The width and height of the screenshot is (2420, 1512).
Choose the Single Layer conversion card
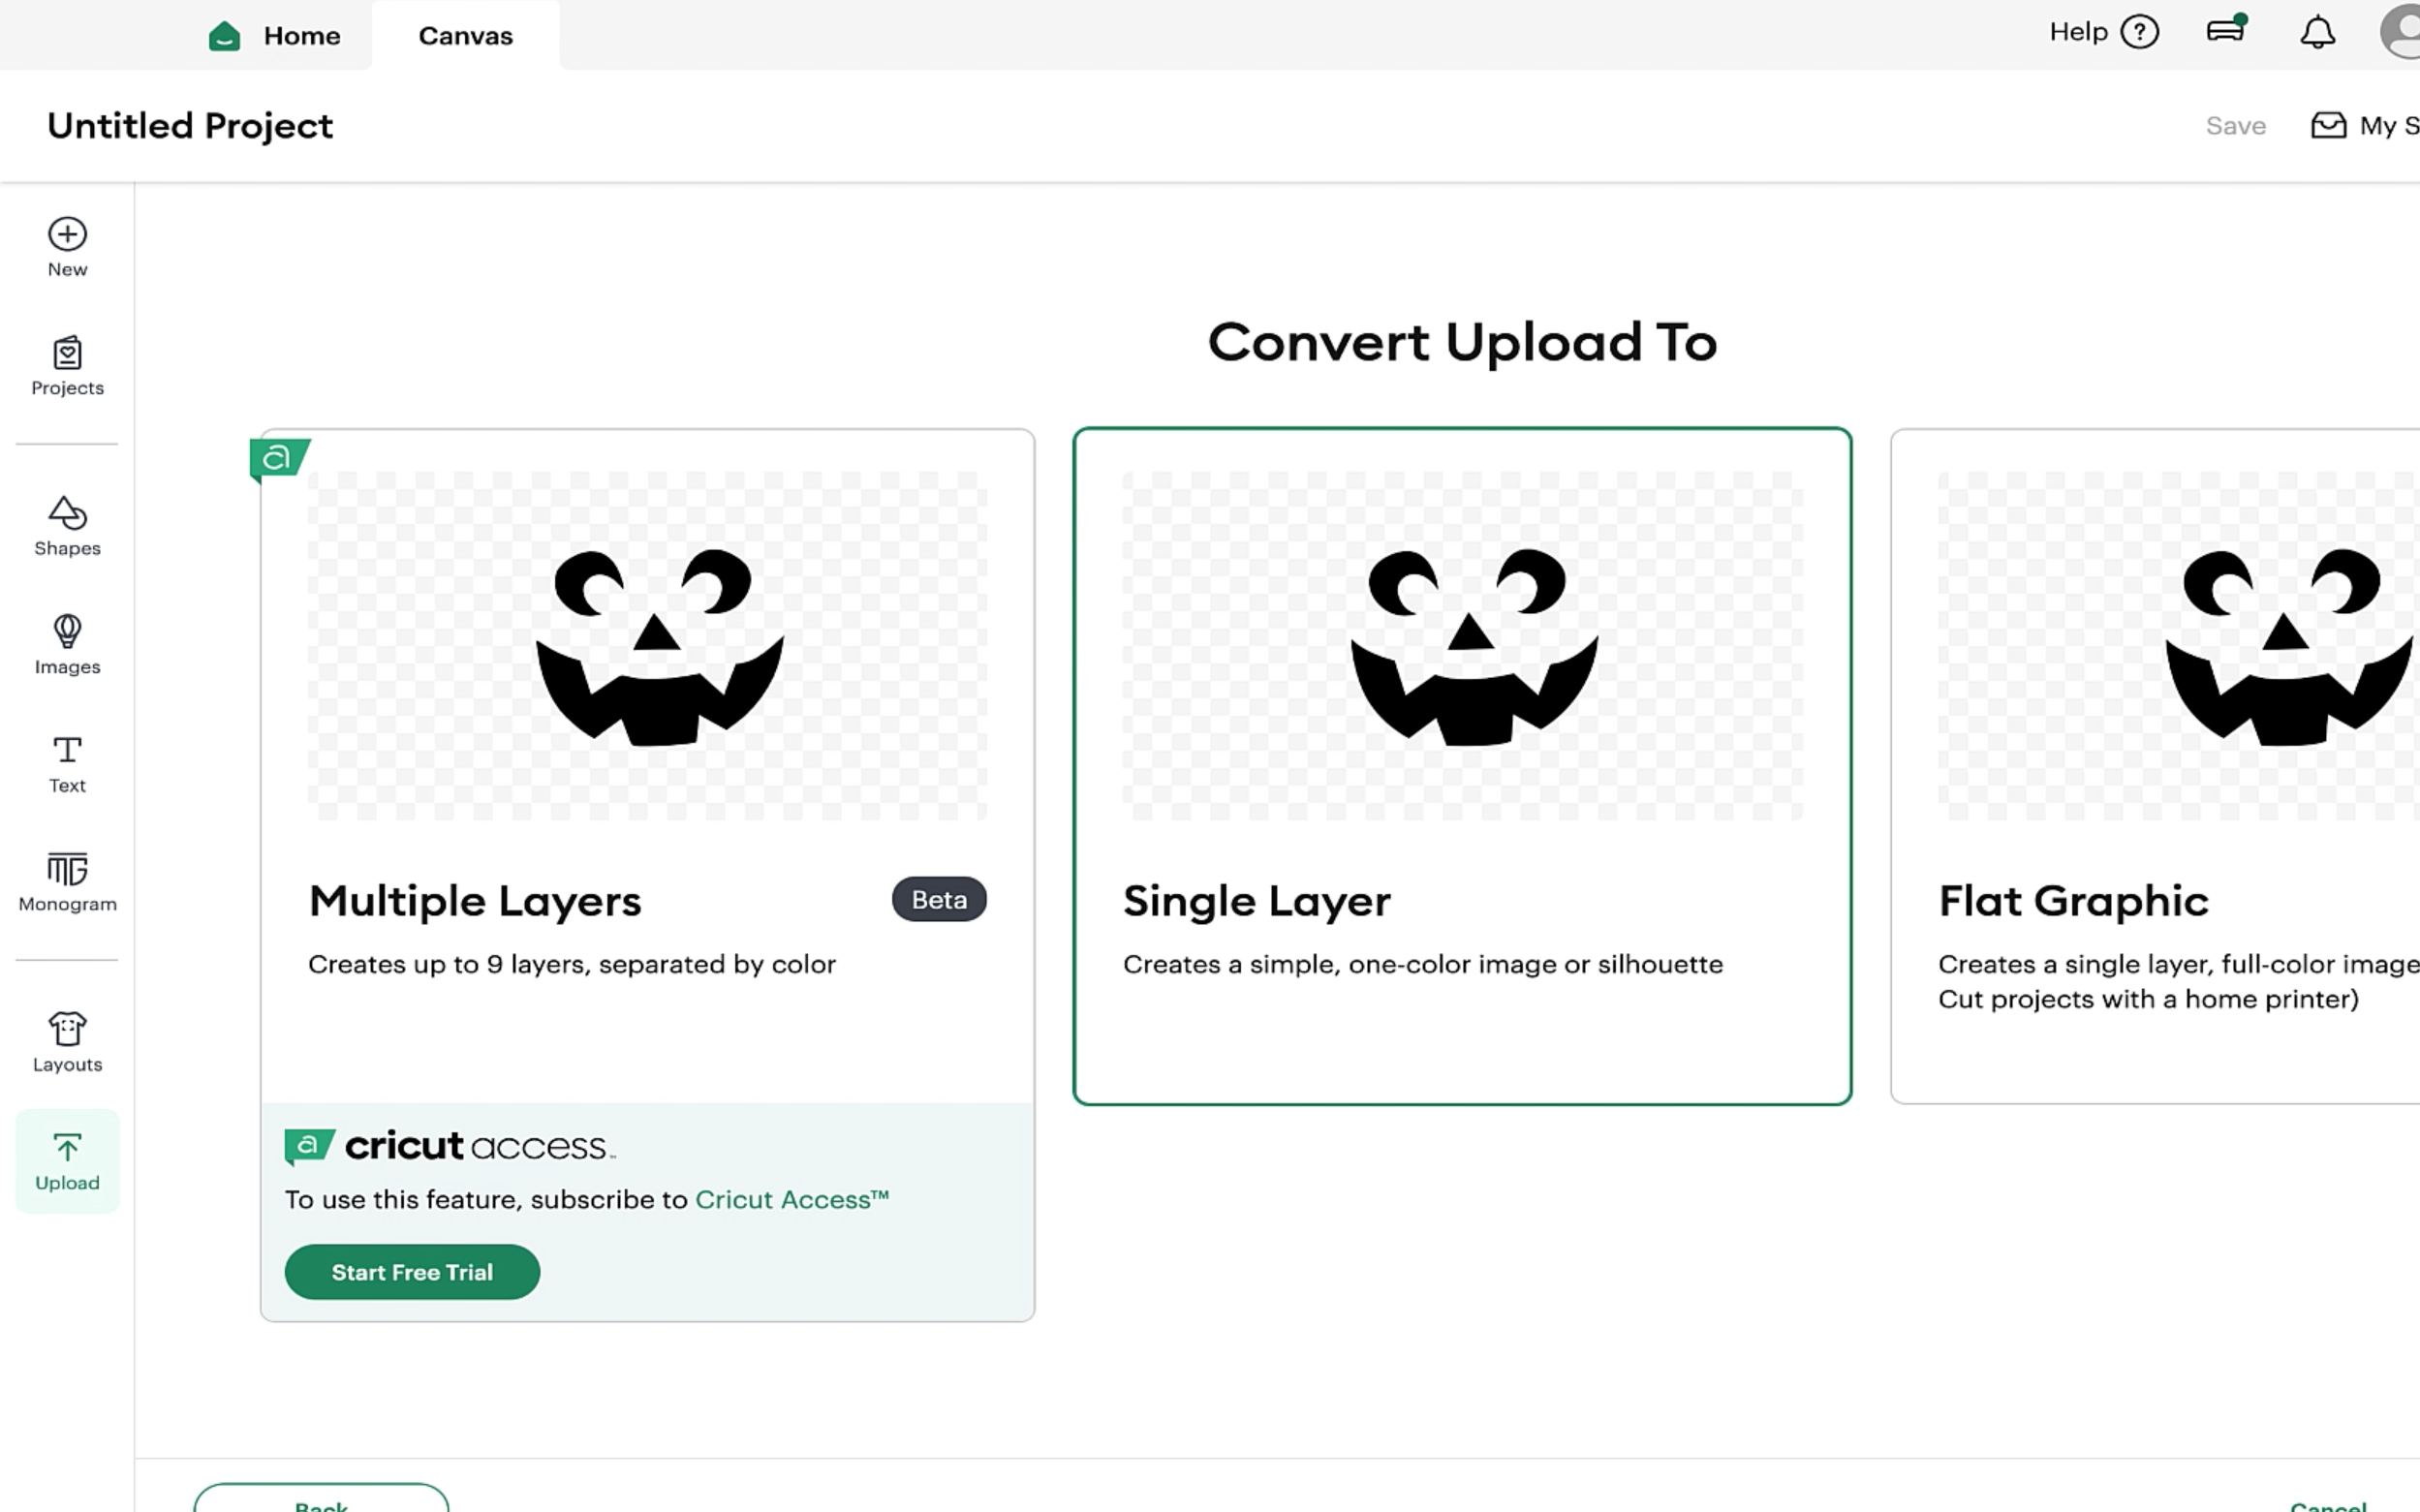click(x=1461, y=765)
